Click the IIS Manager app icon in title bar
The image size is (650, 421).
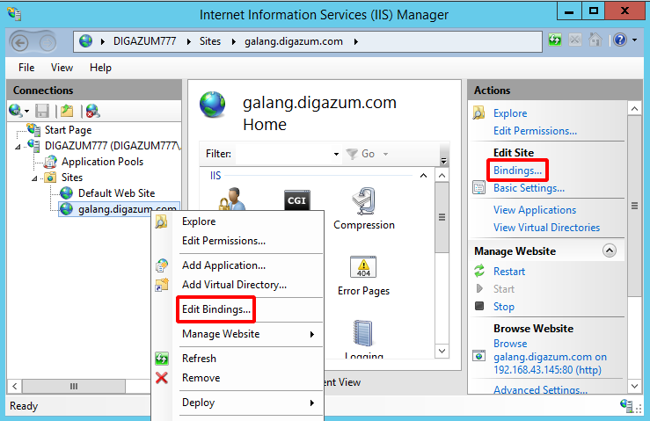tap(14, 14)
